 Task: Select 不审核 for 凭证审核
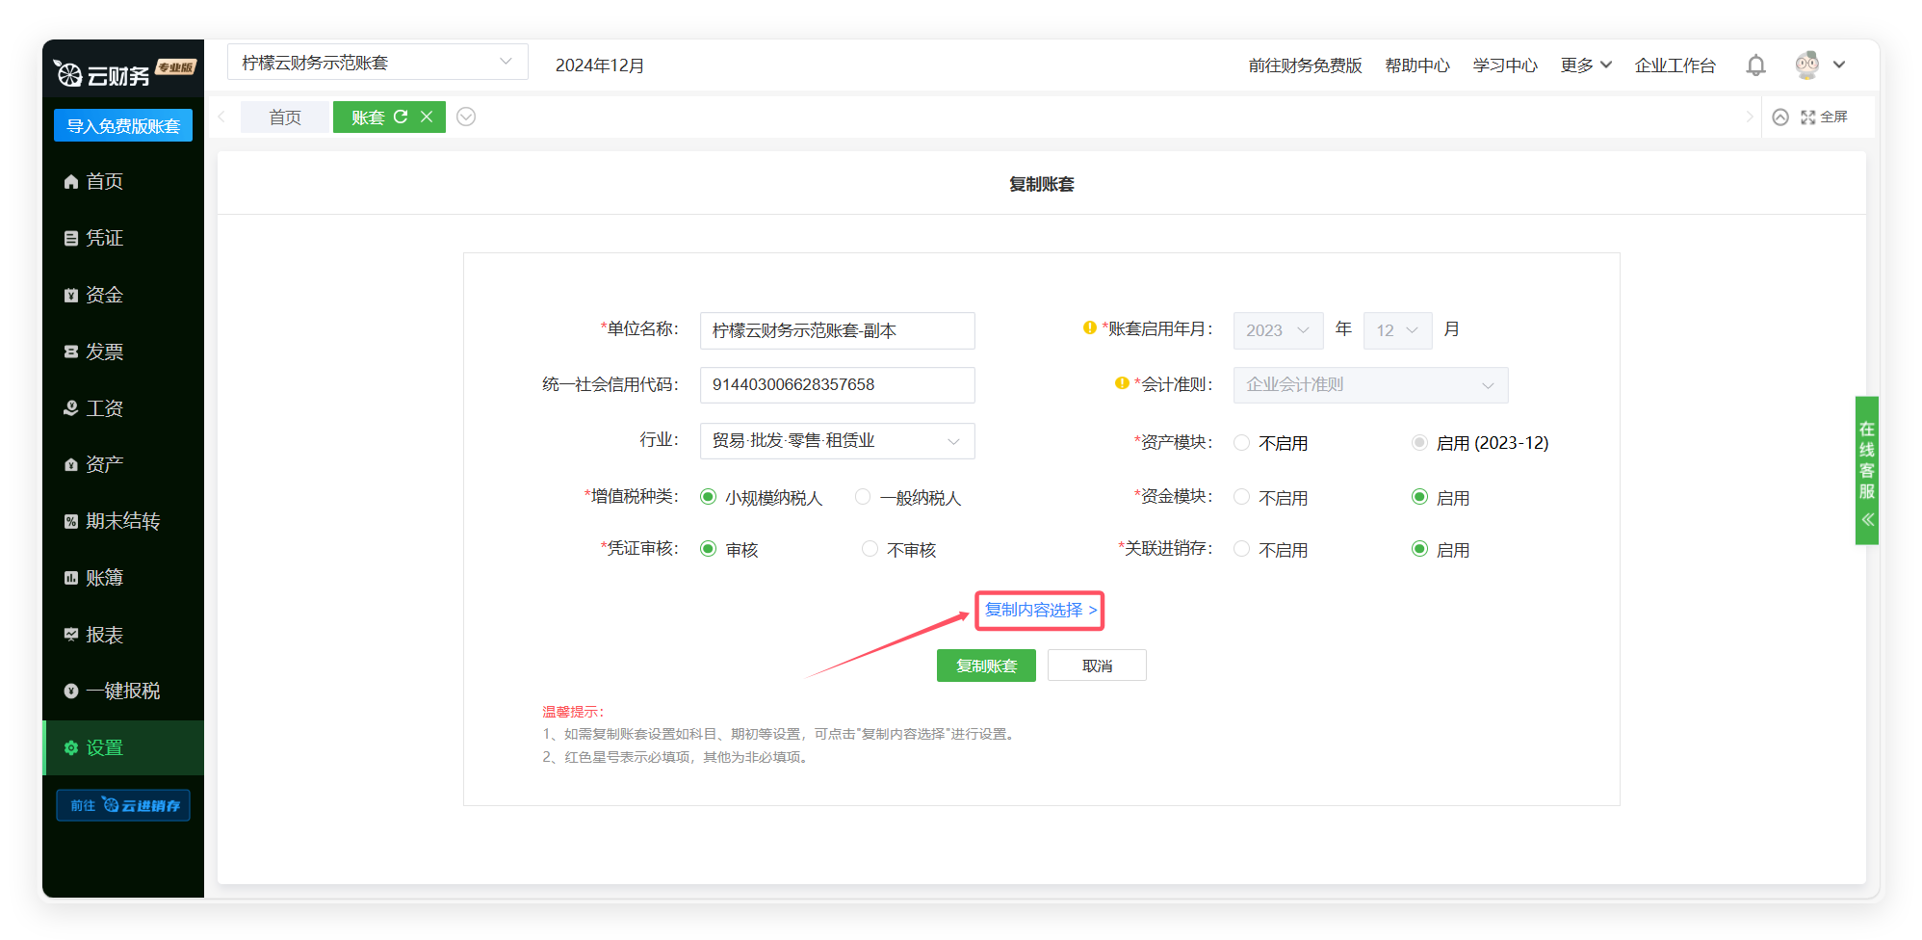(x=870, y=549)
